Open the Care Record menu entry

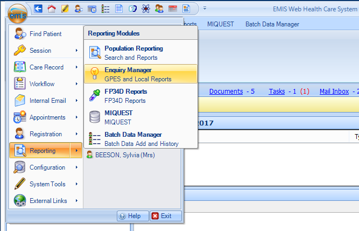pos(46,67)
